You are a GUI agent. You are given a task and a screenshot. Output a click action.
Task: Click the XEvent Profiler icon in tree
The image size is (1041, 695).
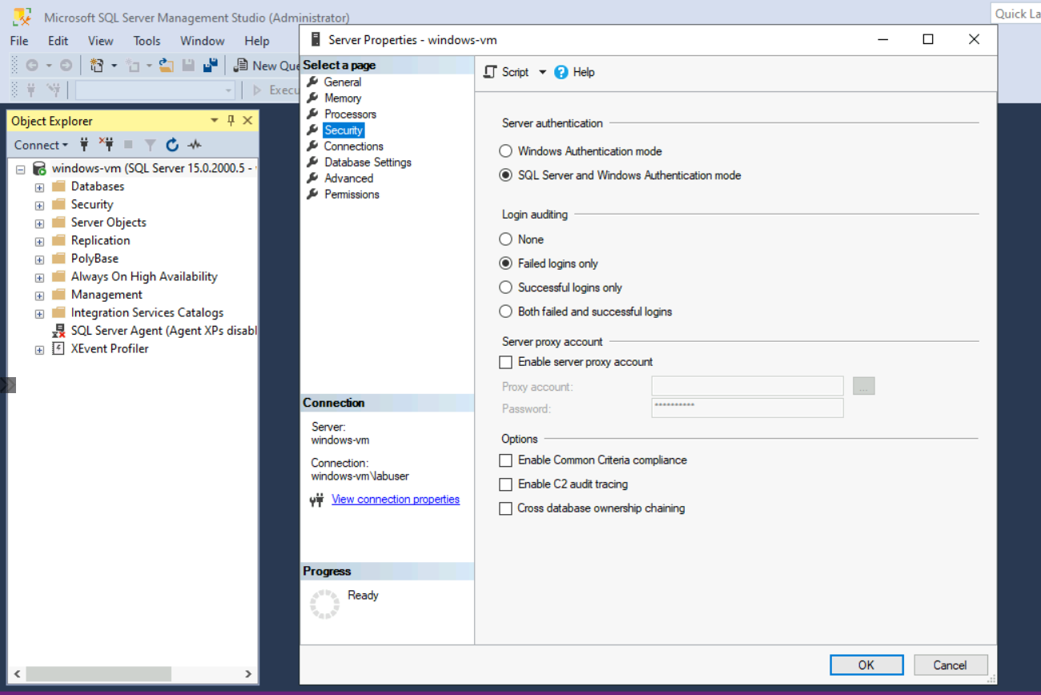(x=58, y=349)
